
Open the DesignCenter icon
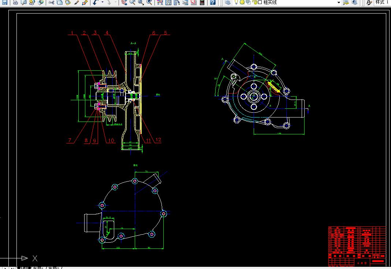(x=168, y=2)
